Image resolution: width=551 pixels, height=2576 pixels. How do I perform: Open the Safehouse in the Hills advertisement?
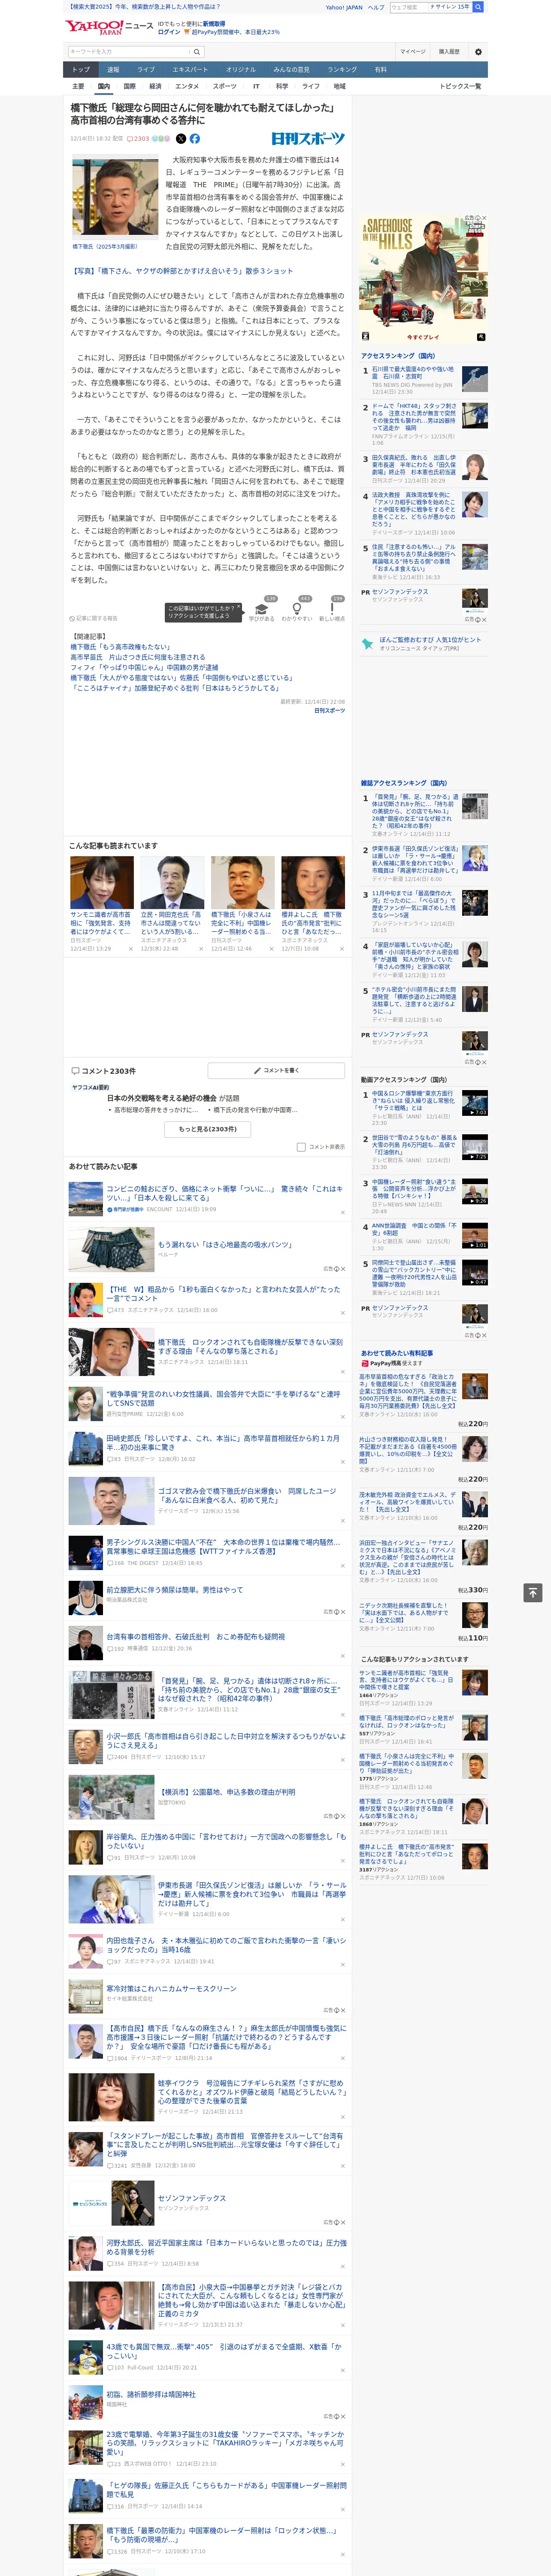point(424,279)
